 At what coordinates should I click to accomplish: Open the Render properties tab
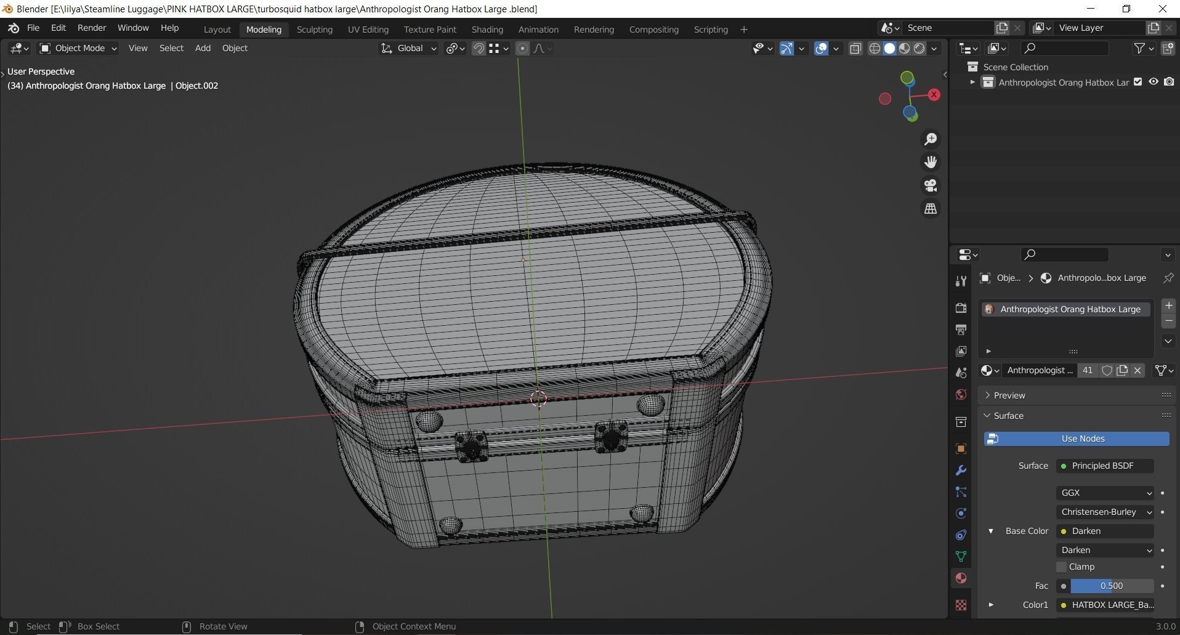tap(961, 308)
